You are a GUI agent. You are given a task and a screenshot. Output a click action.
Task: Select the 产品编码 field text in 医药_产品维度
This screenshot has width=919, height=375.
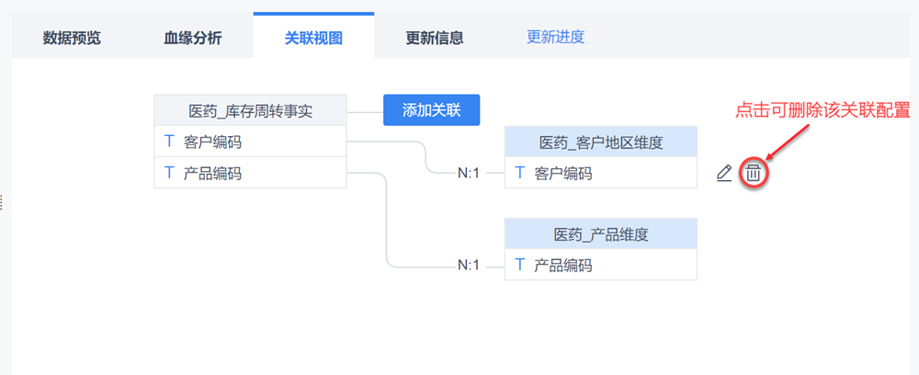click(x=563, y=265)
